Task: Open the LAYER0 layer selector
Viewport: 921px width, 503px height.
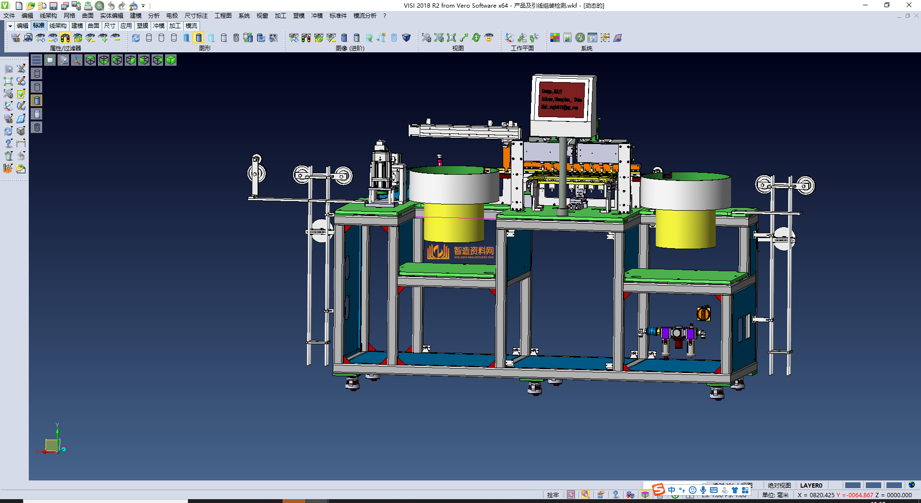Action: [811, 485]
